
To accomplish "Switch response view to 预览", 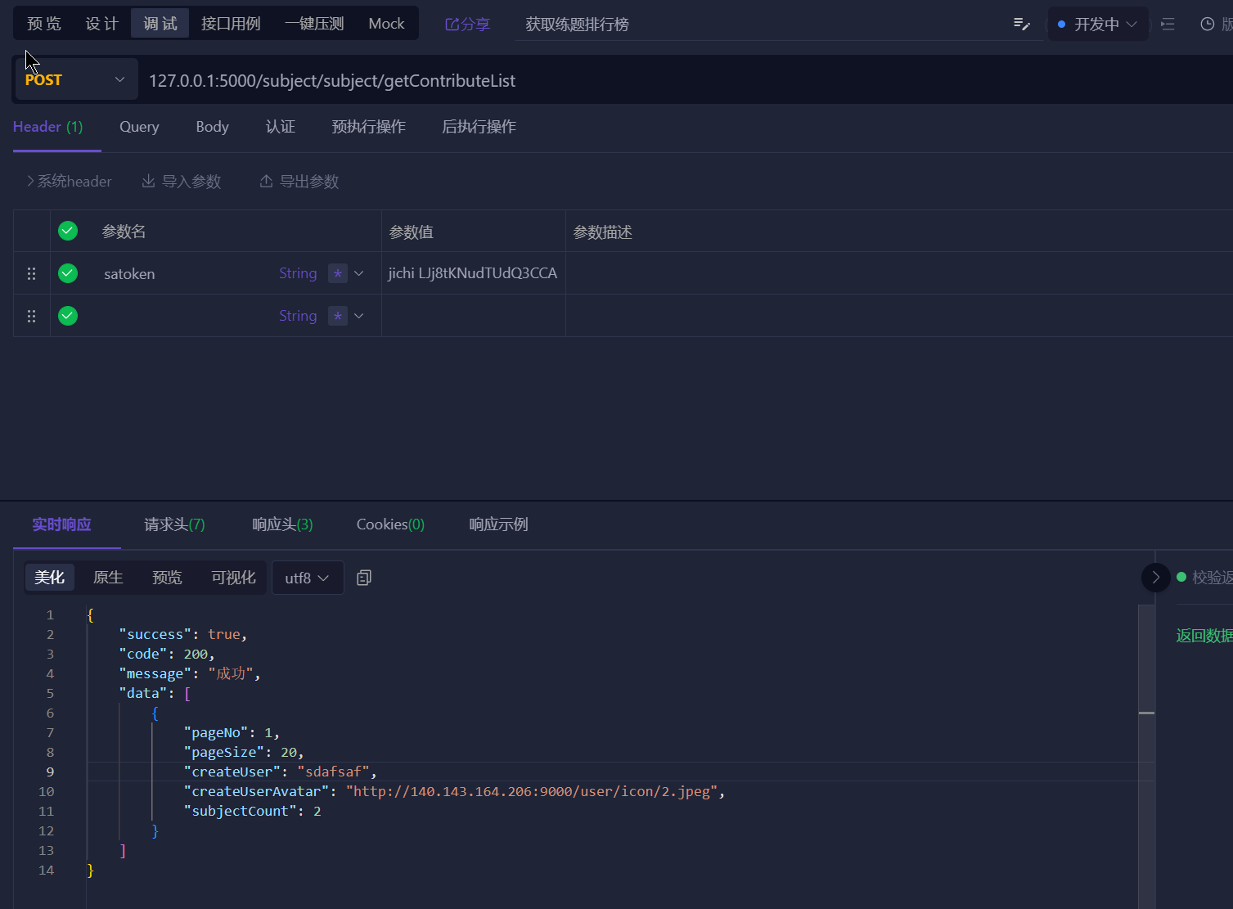I will coord(167,578).
